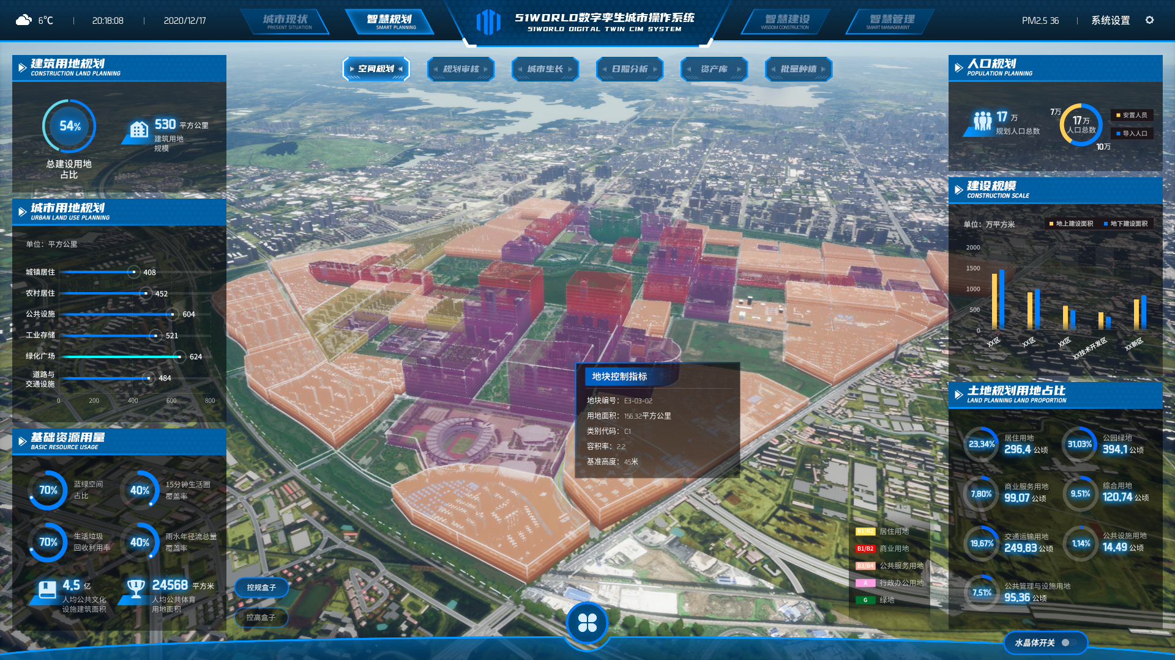
Task: Click the 综合用地 9.51% ring
Action: click(1080, 494)
